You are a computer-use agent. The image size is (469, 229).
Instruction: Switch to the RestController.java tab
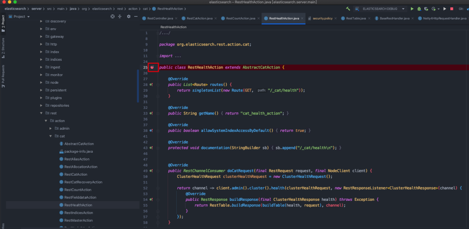161,18
